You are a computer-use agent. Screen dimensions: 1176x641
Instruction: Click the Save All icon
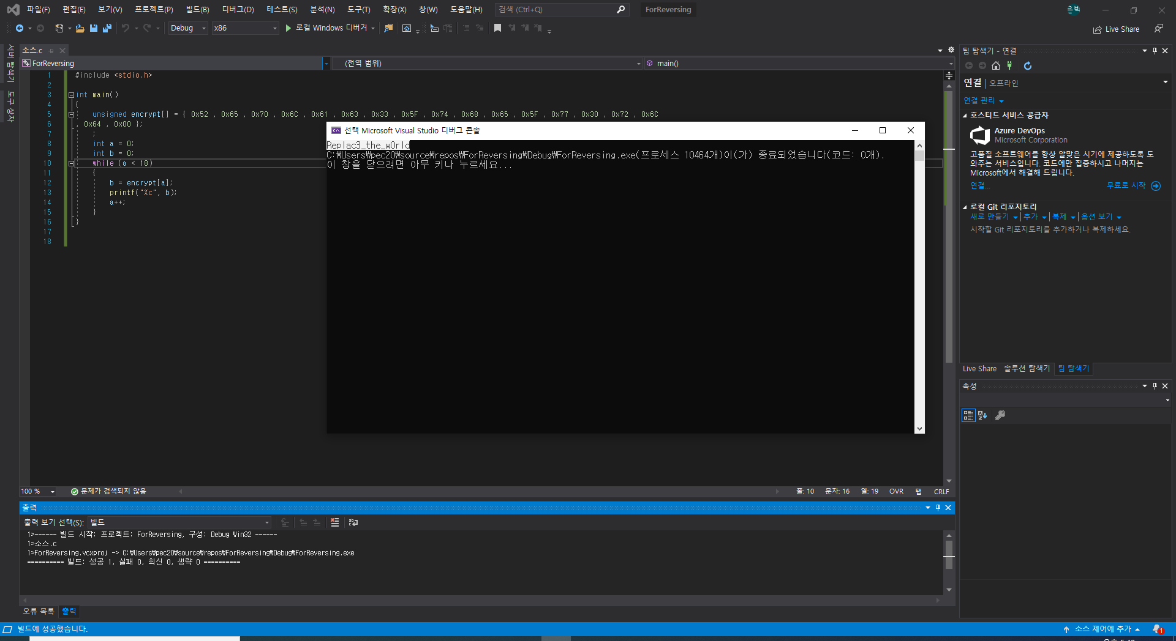[x=107, y=28]
